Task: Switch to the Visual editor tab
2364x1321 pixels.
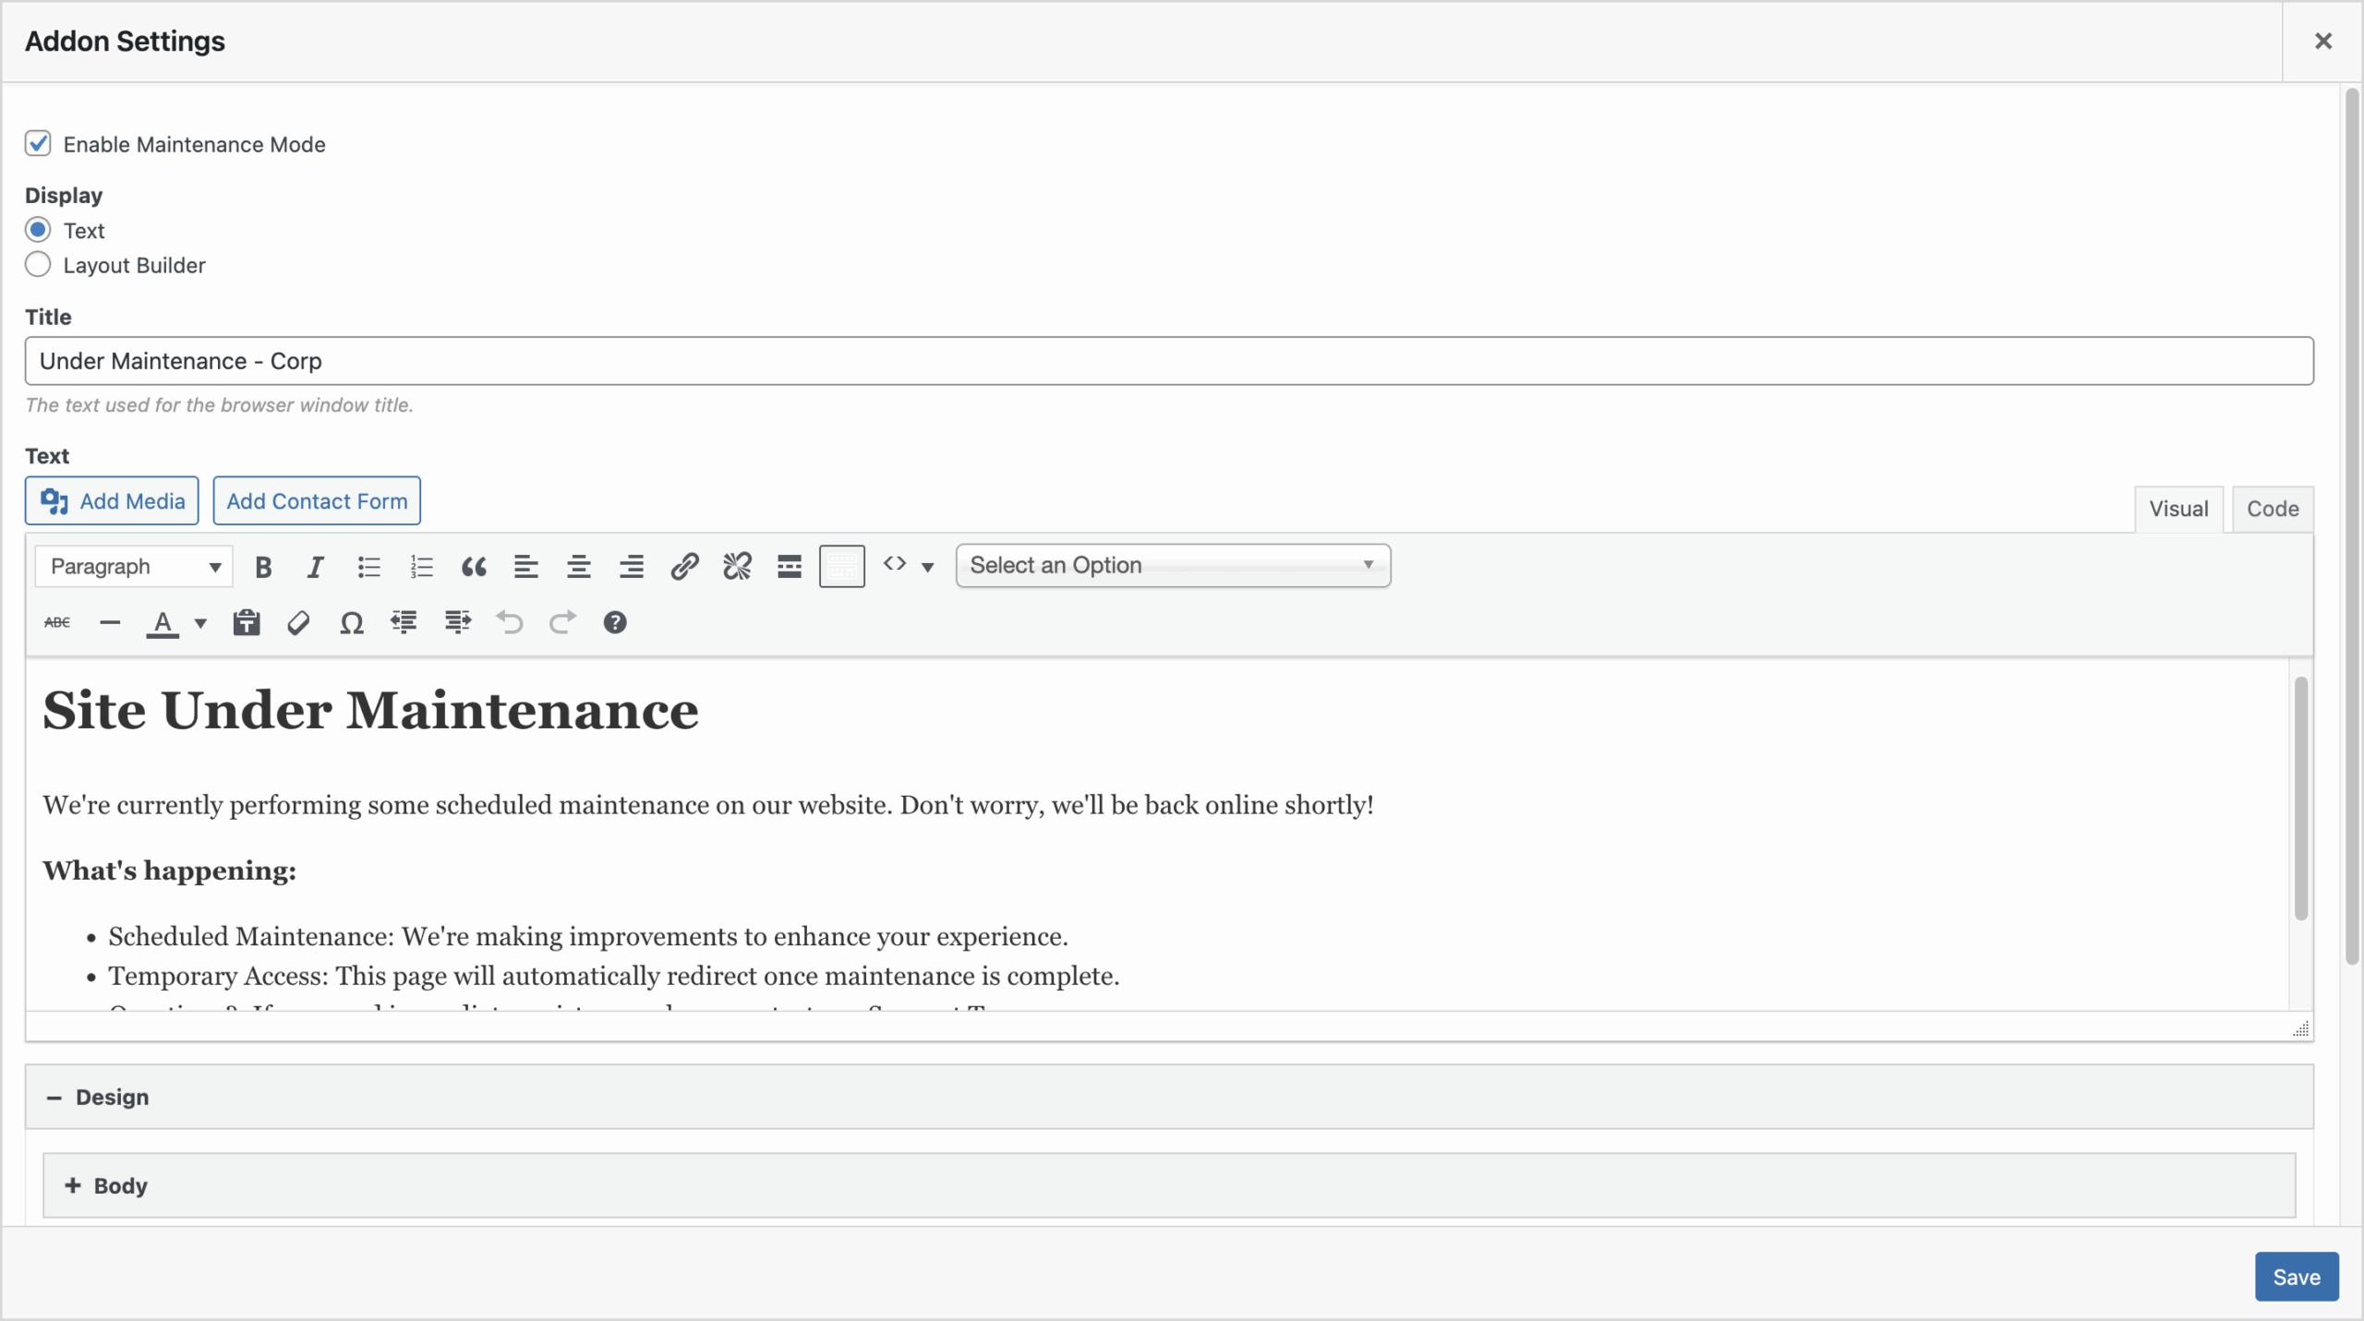Action: 2178,509
